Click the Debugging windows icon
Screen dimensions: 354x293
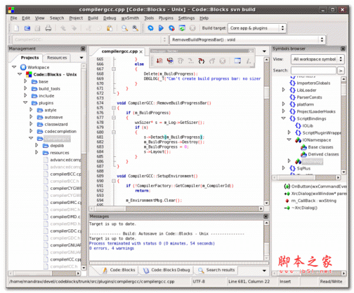coord(237,61)
